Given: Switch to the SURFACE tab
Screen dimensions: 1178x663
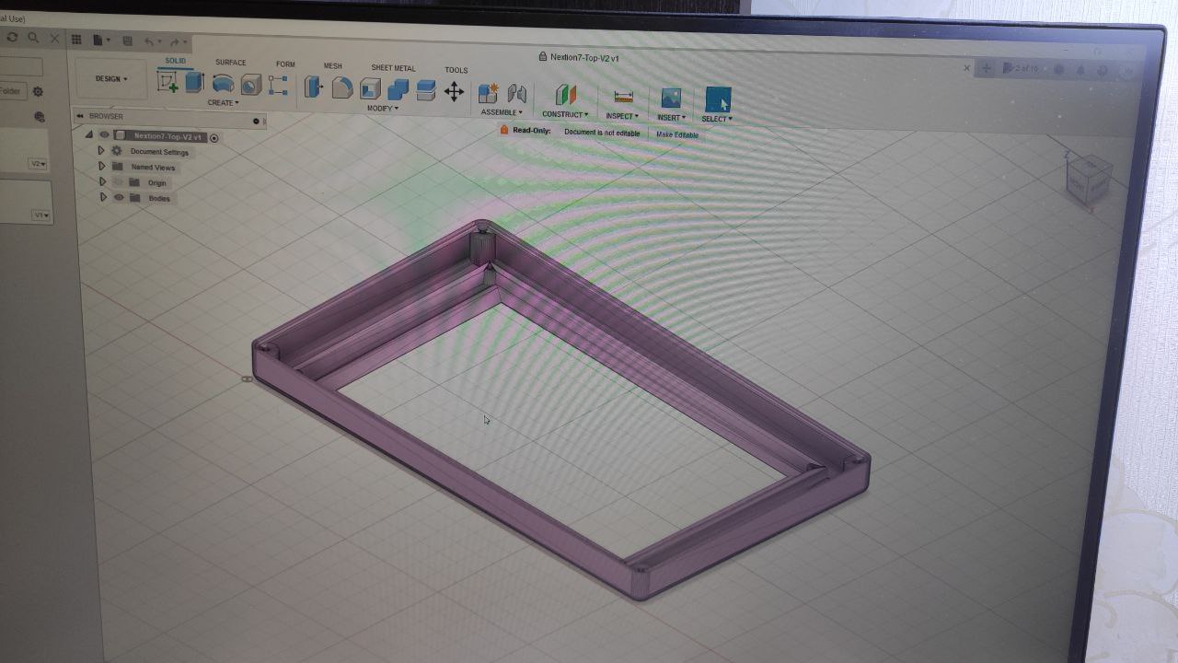Looking at the screenshot, I should coord(230,63).
